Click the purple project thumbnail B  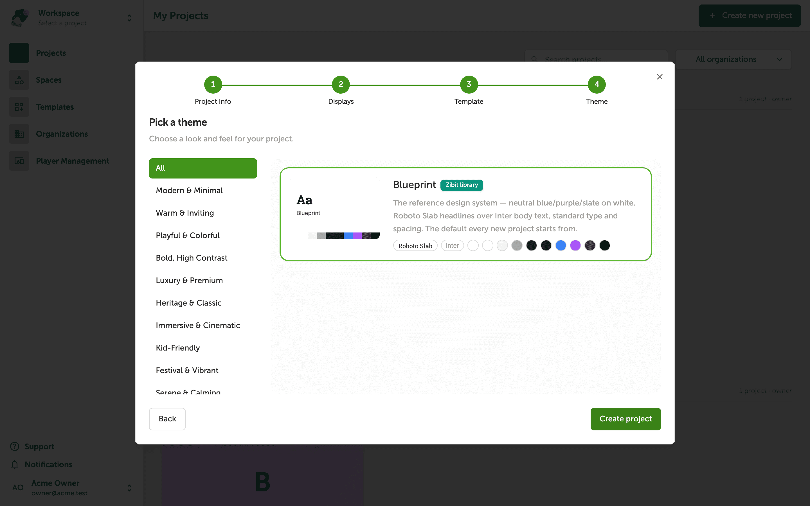point(262,475)
